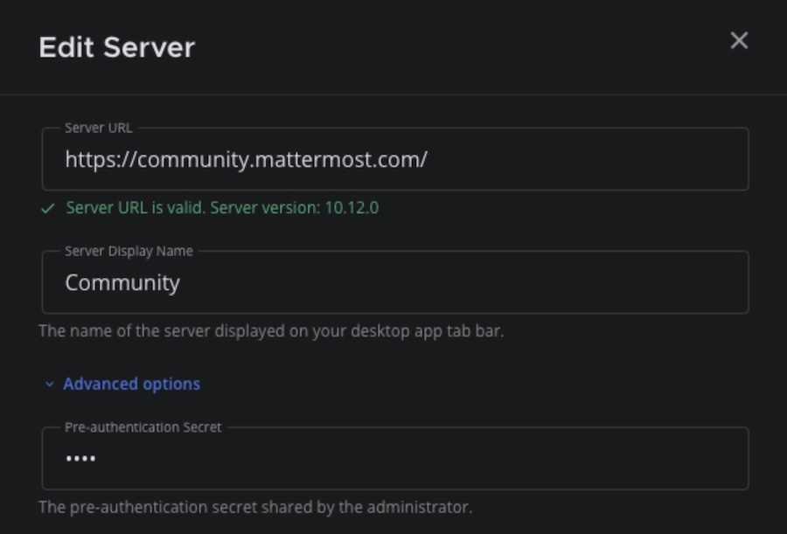
Task: Click the X to close Edit Server
Action: [x=741, y=40]
